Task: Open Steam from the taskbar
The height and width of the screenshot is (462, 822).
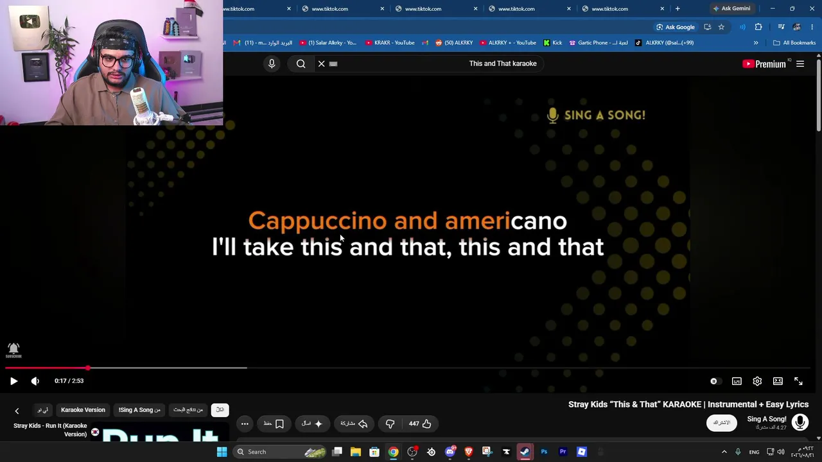Action: [x=525, y=452]
